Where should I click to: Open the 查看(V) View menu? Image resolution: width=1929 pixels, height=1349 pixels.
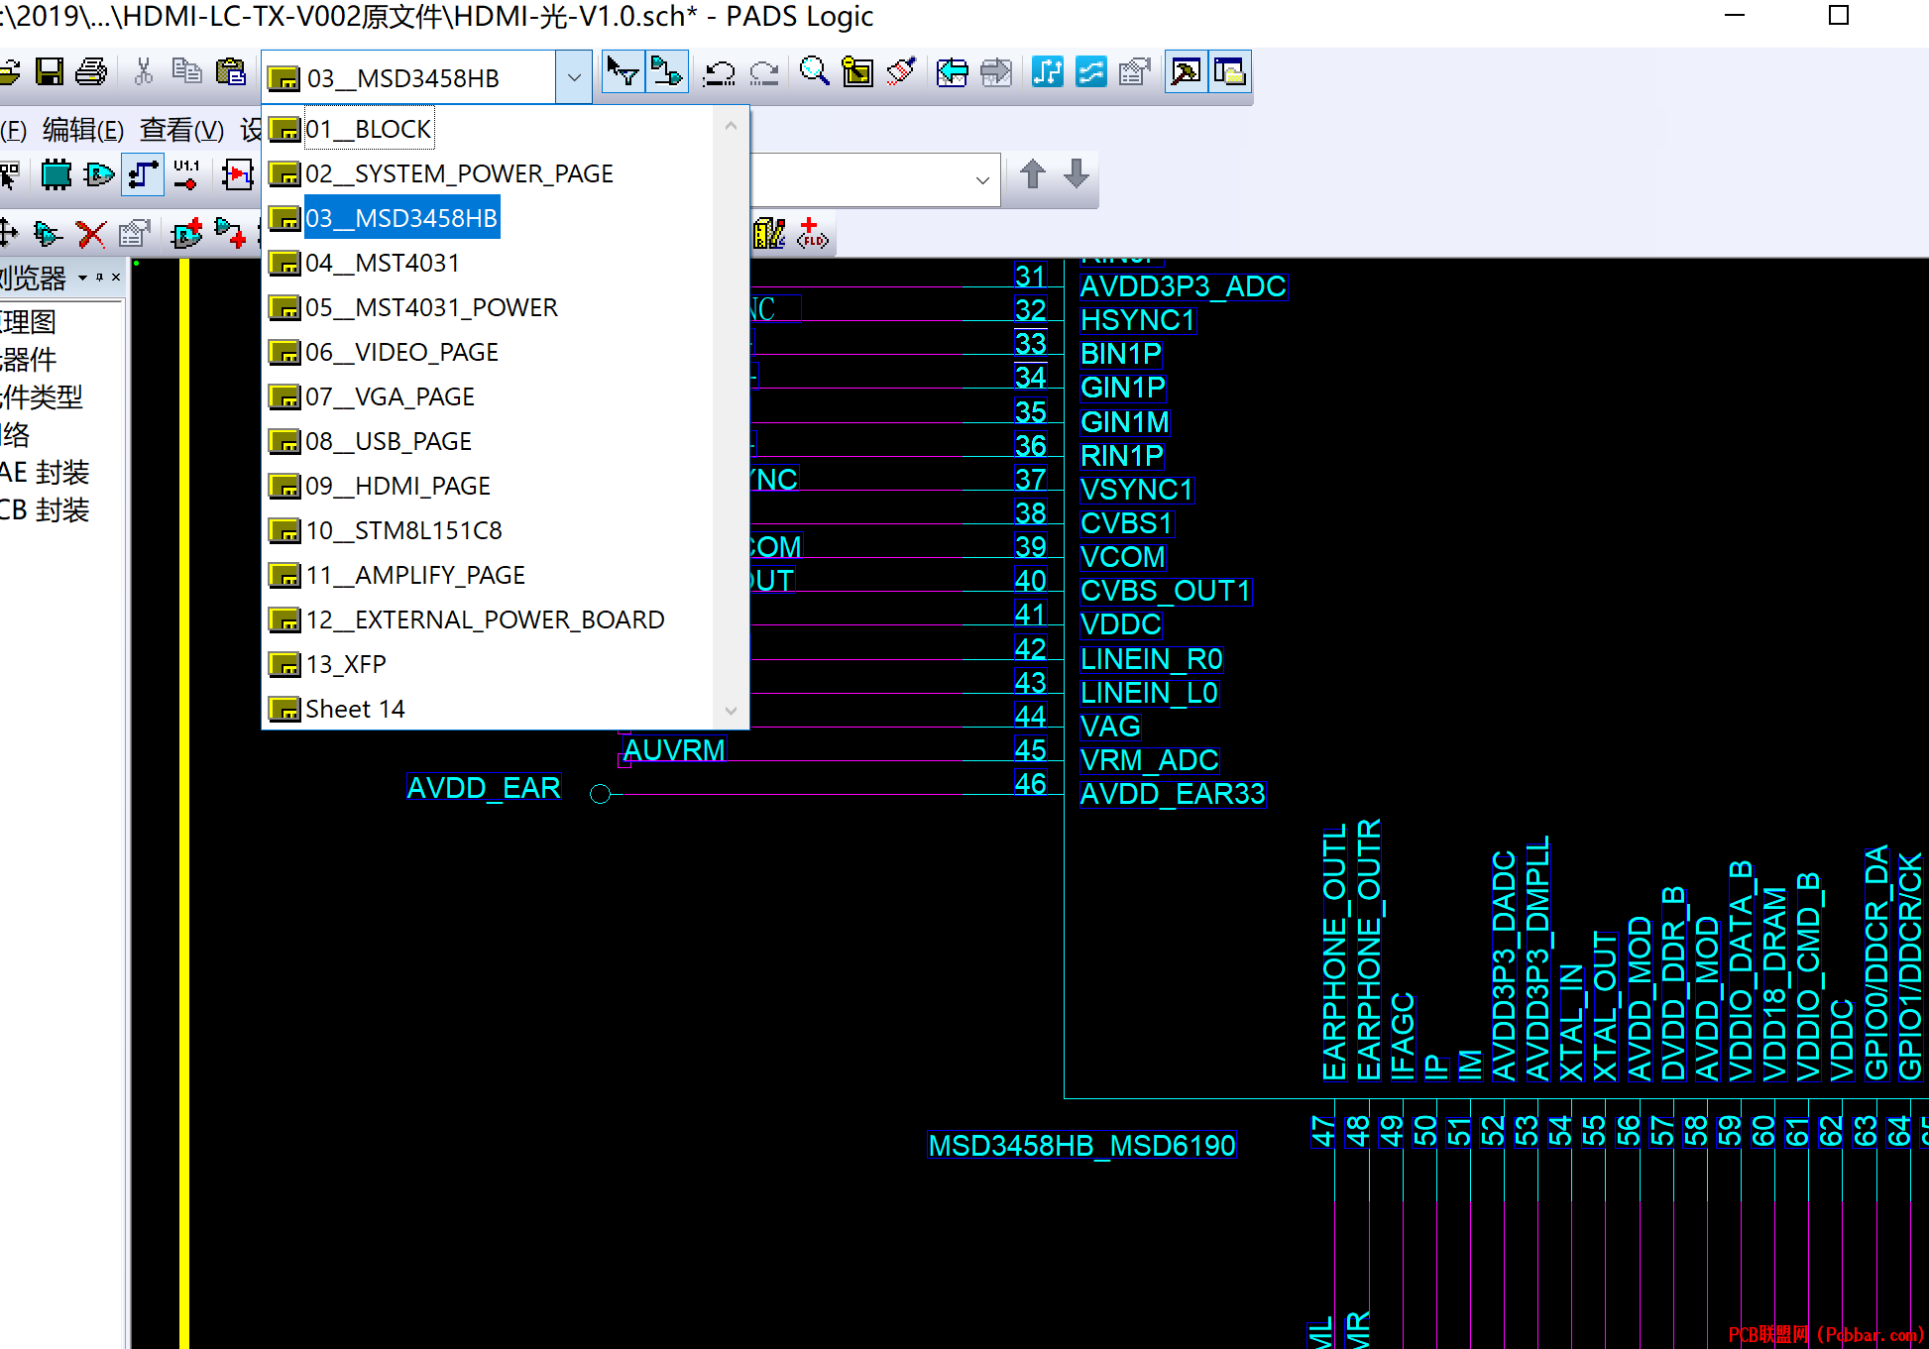(182, 130)
